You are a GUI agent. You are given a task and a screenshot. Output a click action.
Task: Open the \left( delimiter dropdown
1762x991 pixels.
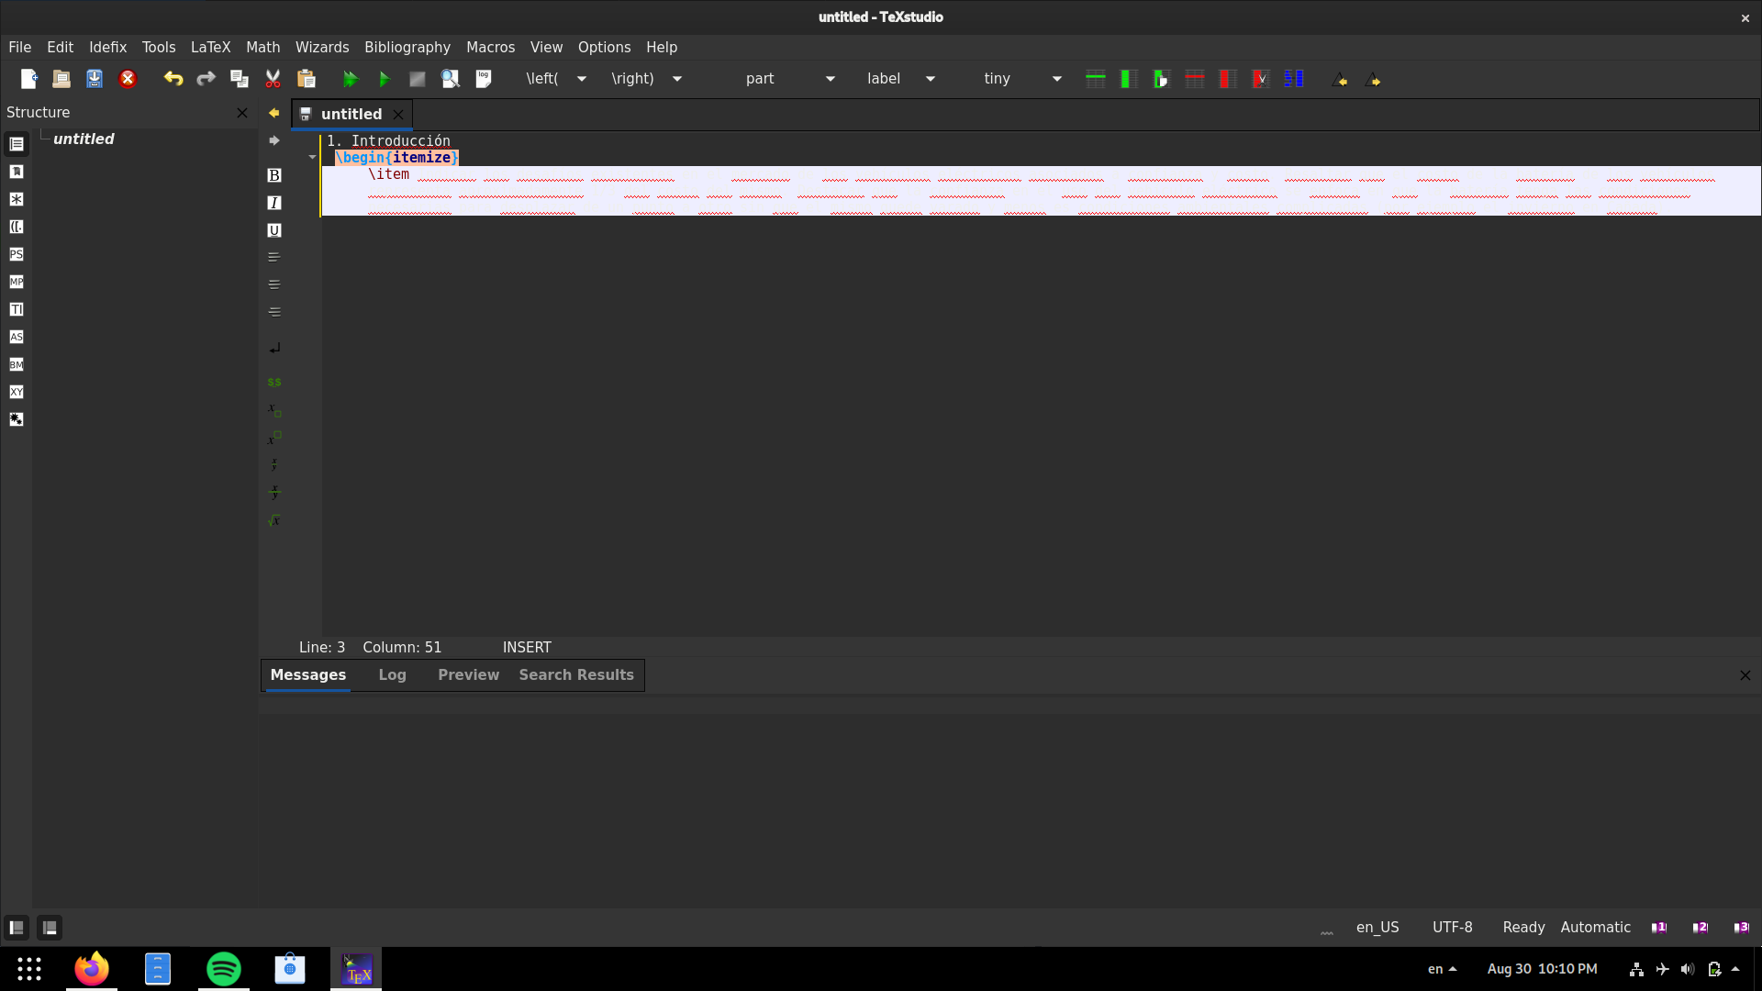point(581,79)
